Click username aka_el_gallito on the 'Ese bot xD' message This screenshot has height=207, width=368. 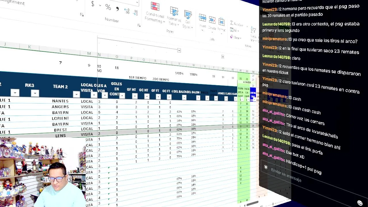(273, 147)
